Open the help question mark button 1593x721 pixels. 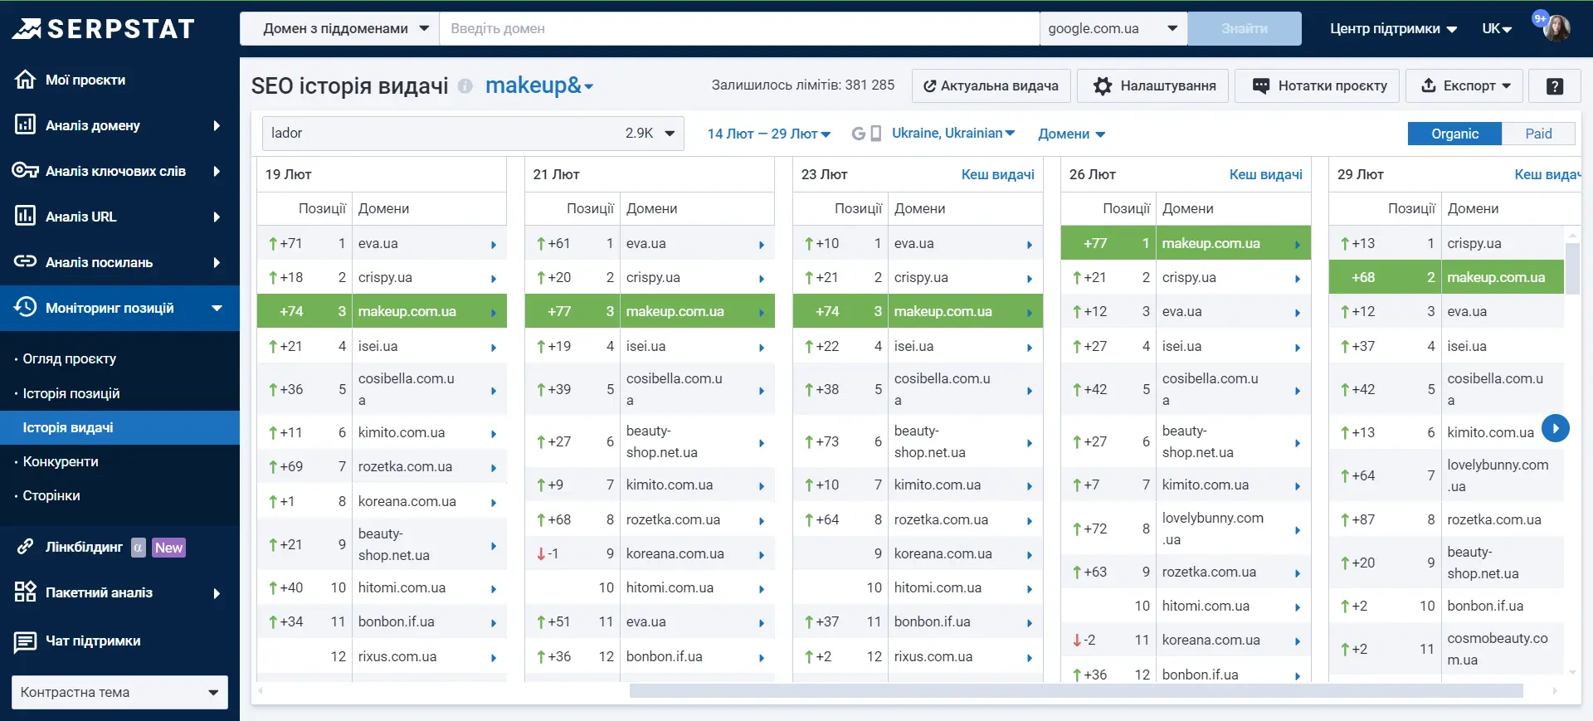[x=1555, y=85]
